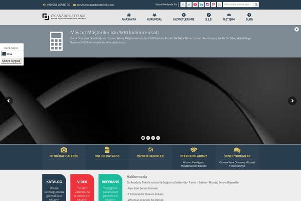Screen dimensions: 301x201
Task: Open the FOTOĞRAF GALERİSİ link
Action: (x=64, y=156)
